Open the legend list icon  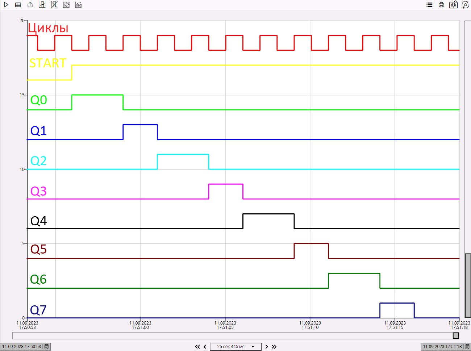[x=429, y=5]
